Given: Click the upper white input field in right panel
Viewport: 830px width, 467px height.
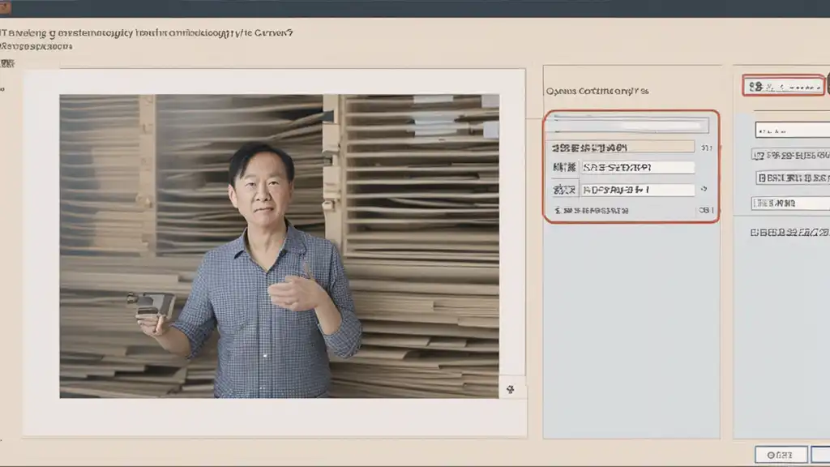Looking at the screenshot, I should [x=791, y=130].
